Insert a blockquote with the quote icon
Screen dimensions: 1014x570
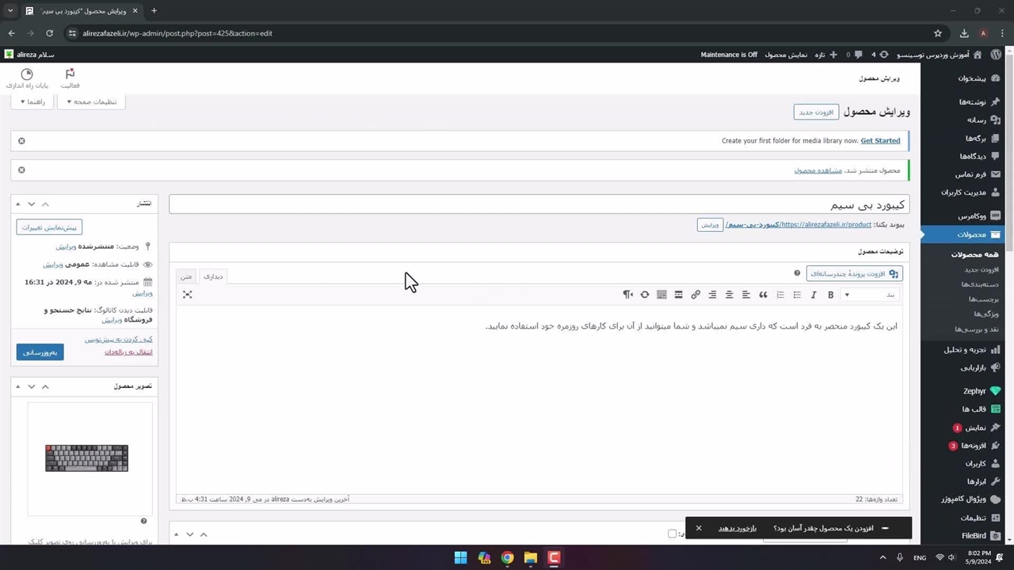point(763,294)
